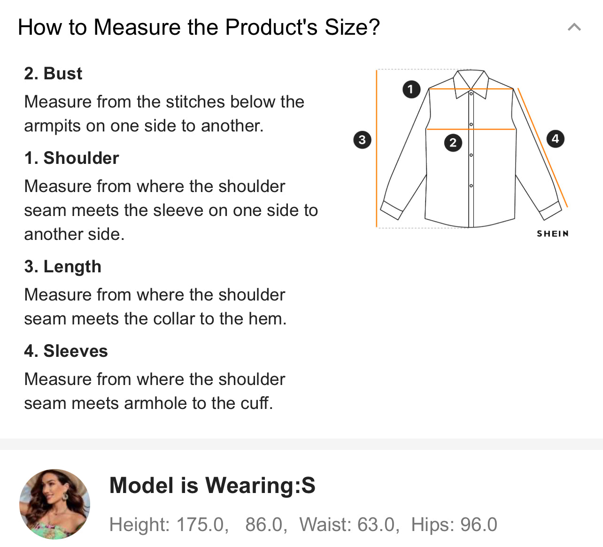Click the bust measurement description text
This screenshot has height=547, width=603.
click(x=164, y=114)
